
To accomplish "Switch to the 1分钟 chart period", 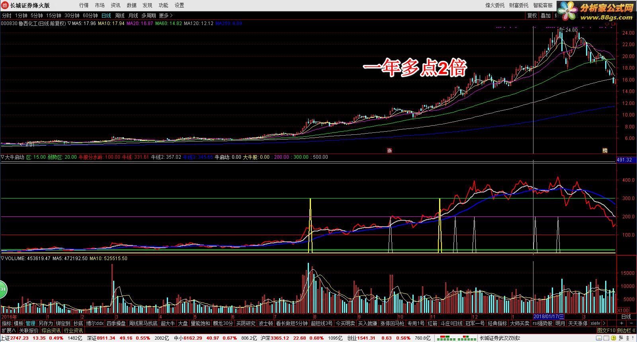I will point(21,16).
